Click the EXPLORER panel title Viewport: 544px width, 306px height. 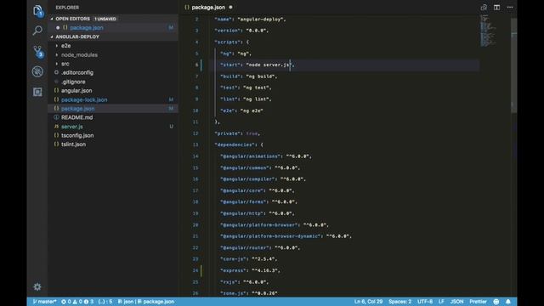(67, 8)
